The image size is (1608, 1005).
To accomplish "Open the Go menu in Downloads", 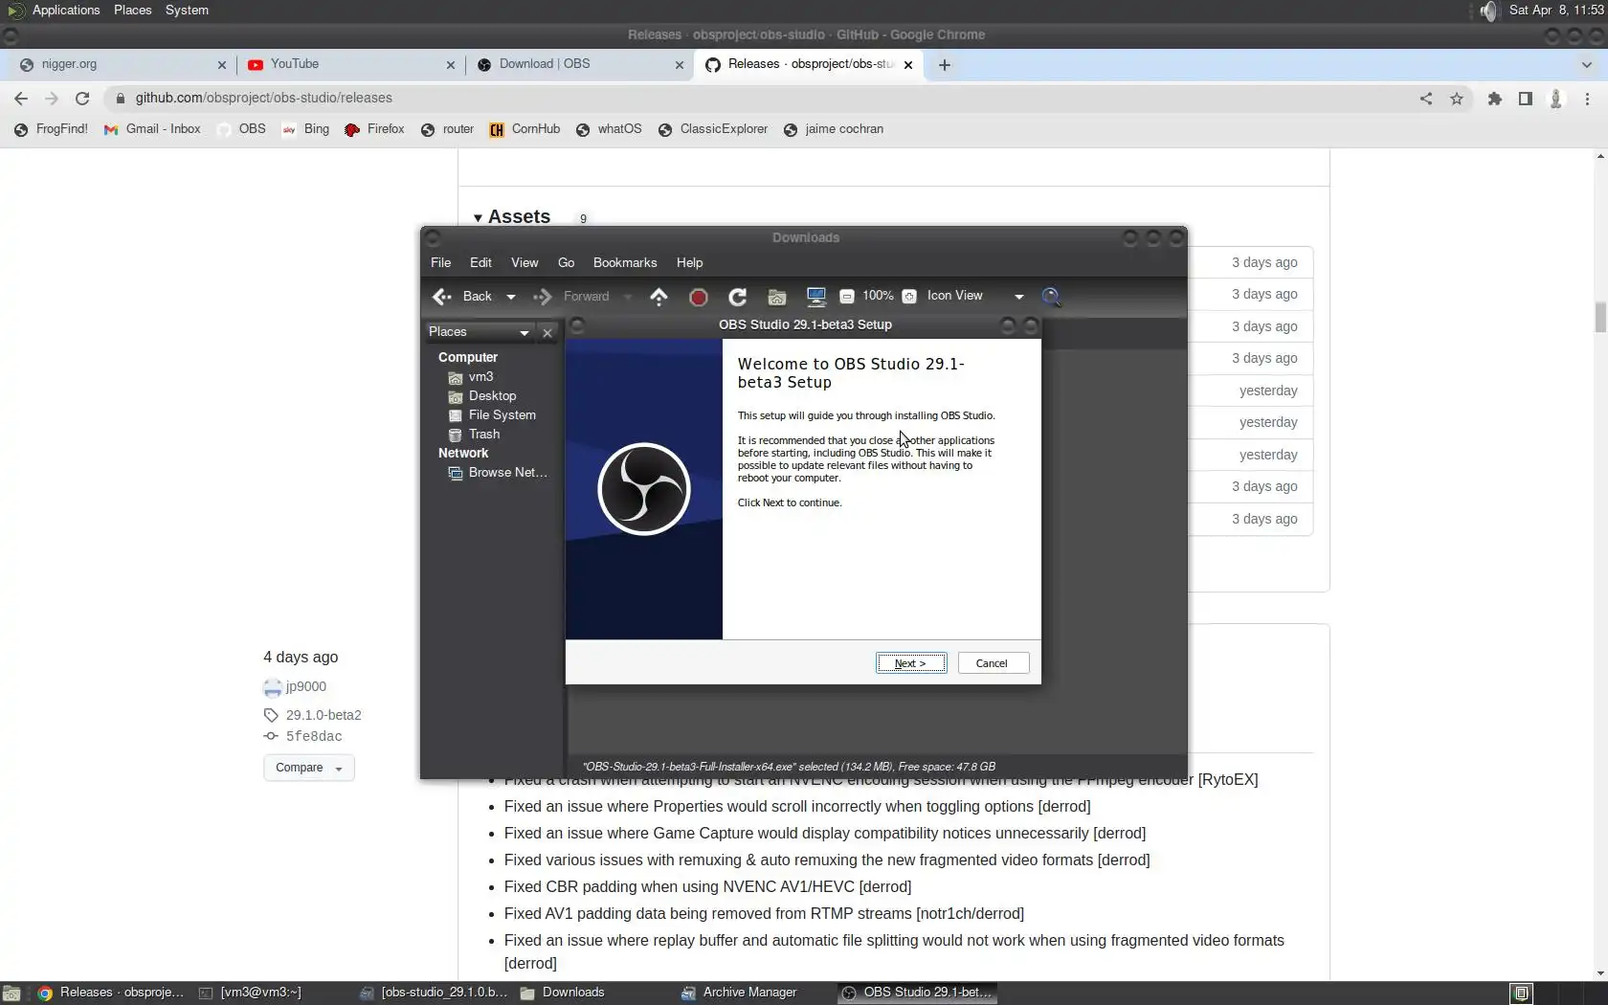I will [x=567, y=263].
